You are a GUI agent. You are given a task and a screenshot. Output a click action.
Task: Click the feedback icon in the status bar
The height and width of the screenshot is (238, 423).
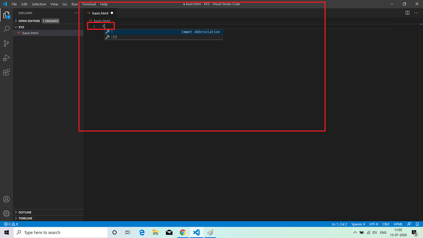409,224
